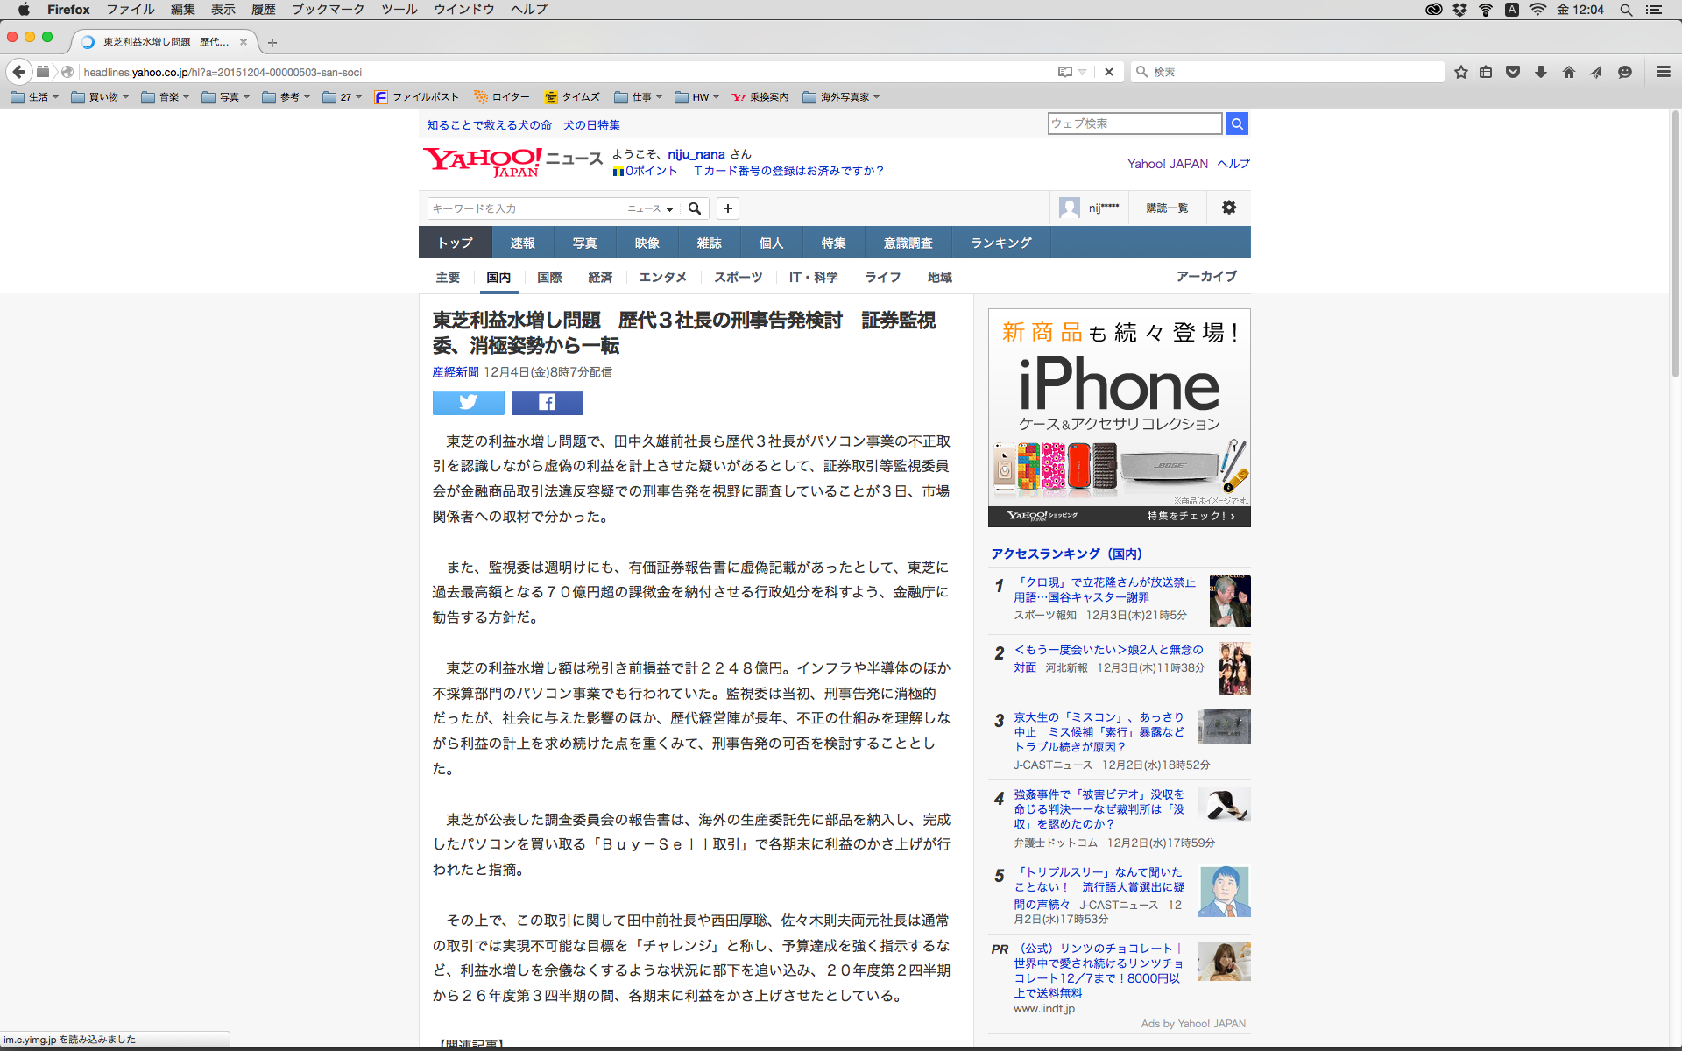Share article via Facebook button

point(547,402)
